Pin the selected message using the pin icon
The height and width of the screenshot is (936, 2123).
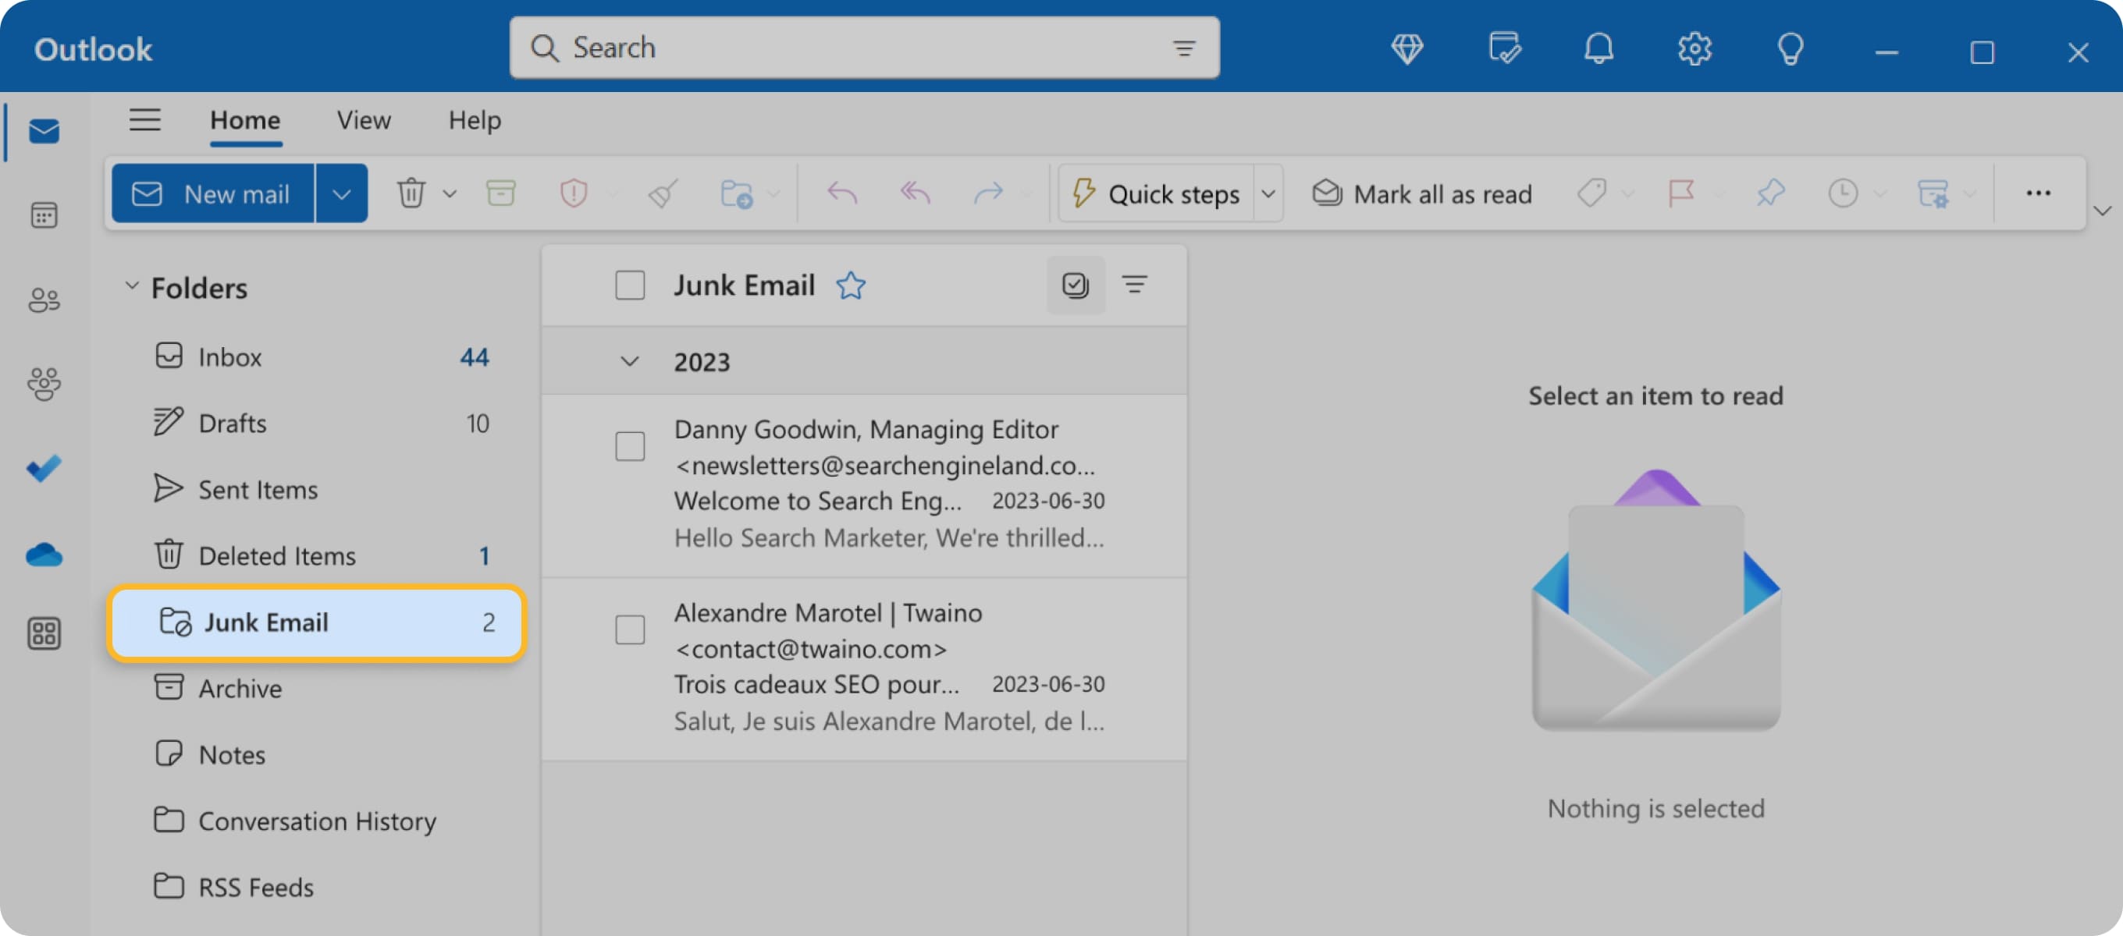pyautogui.click(x=1769, y=193)
